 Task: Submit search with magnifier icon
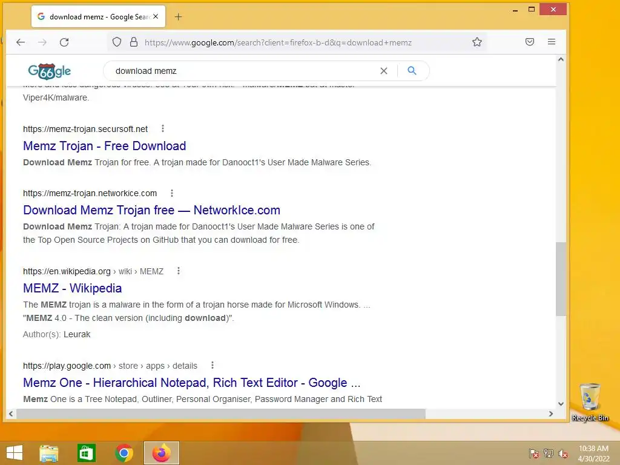point(412,70)
